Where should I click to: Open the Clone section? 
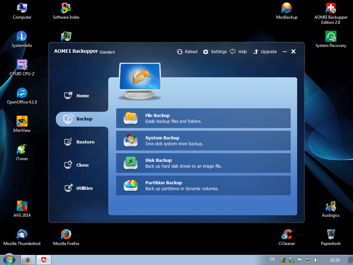tap(77, 165)
